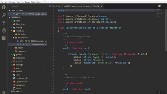The height and width of the screenshot is (94, 167).
Task: Open the View menu
Action: click(18, 2)
